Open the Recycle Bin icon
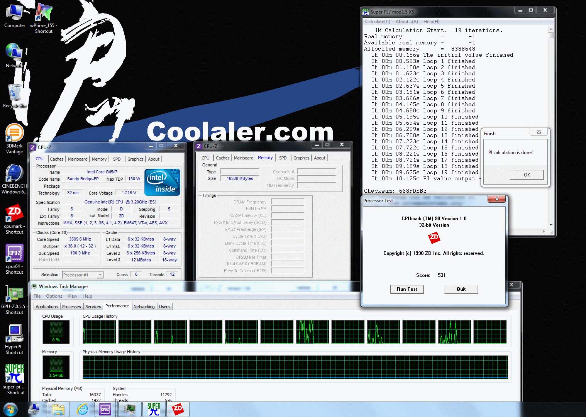 click(15, 96)
